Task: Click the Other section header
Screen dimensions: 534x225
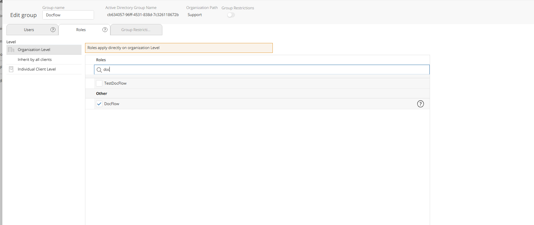Action: pos(102,94)
